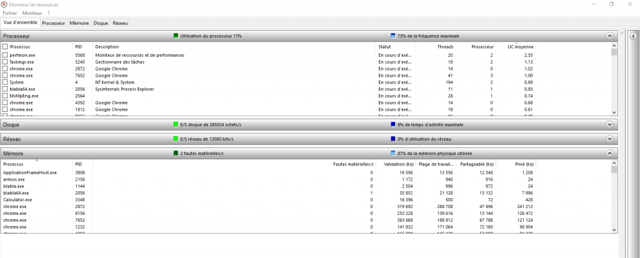This screenshot has width=640, height=258.
Task: Collapse the Processeur section
Action: click(x=609, y=36)
